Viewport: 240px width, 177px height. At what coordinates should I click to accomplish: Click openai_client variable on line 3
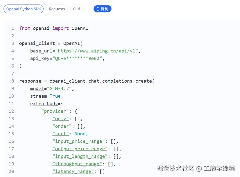[37, 43]
